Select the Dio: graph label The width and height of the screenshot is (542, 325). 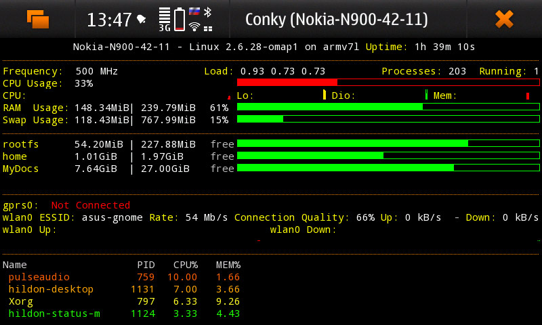(x=343, y=95)
